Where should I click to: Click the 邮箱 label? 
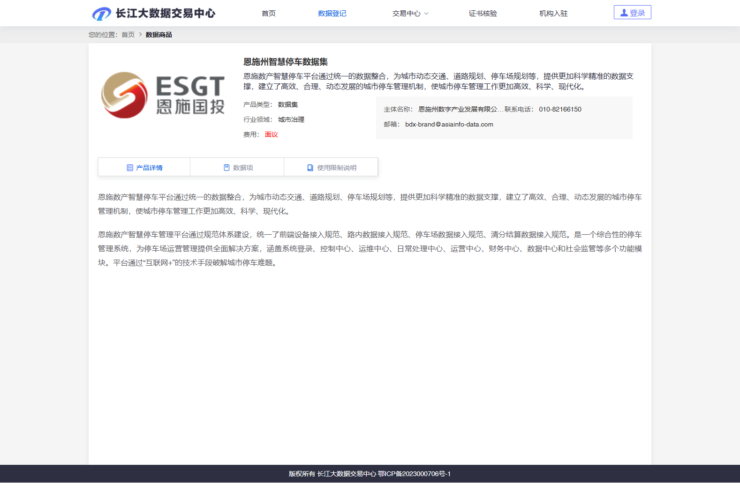click(392, 124)
